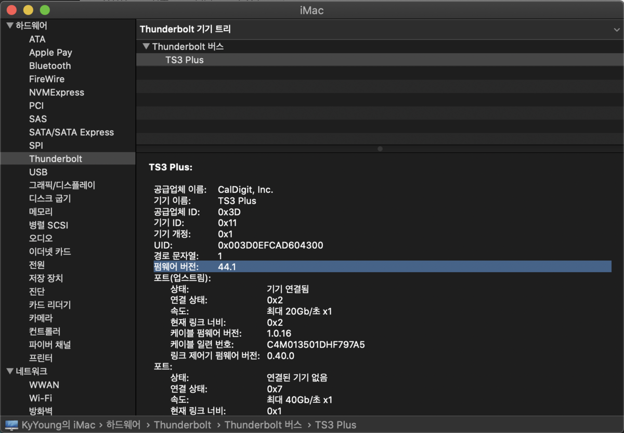
Task: Click the 연결 상태 value 0x7
Action: tap(275, 389)
